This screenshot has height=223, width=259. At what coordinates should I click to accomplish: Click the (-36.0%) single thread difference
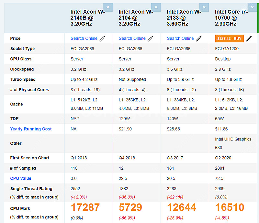pyautogui.click(x=127, y=197)
